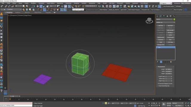Image resolution: width=191 pixels, height=107 pixels.
Task: Open the Align tool
Action: pyautogui.click(x=103, y=6)
